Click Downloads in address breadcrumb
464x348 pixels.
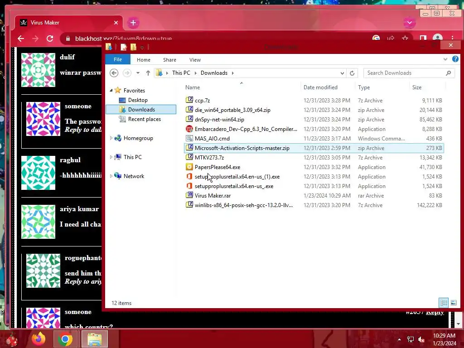pos(214,73)
